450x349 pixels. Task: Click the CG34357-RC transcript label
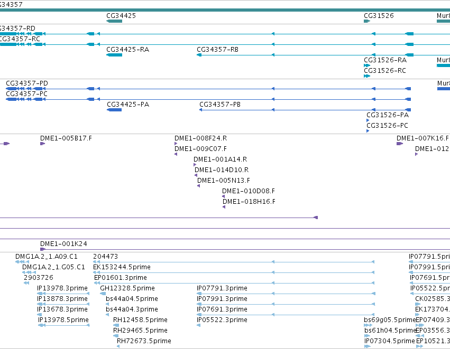tap(20, 39)
